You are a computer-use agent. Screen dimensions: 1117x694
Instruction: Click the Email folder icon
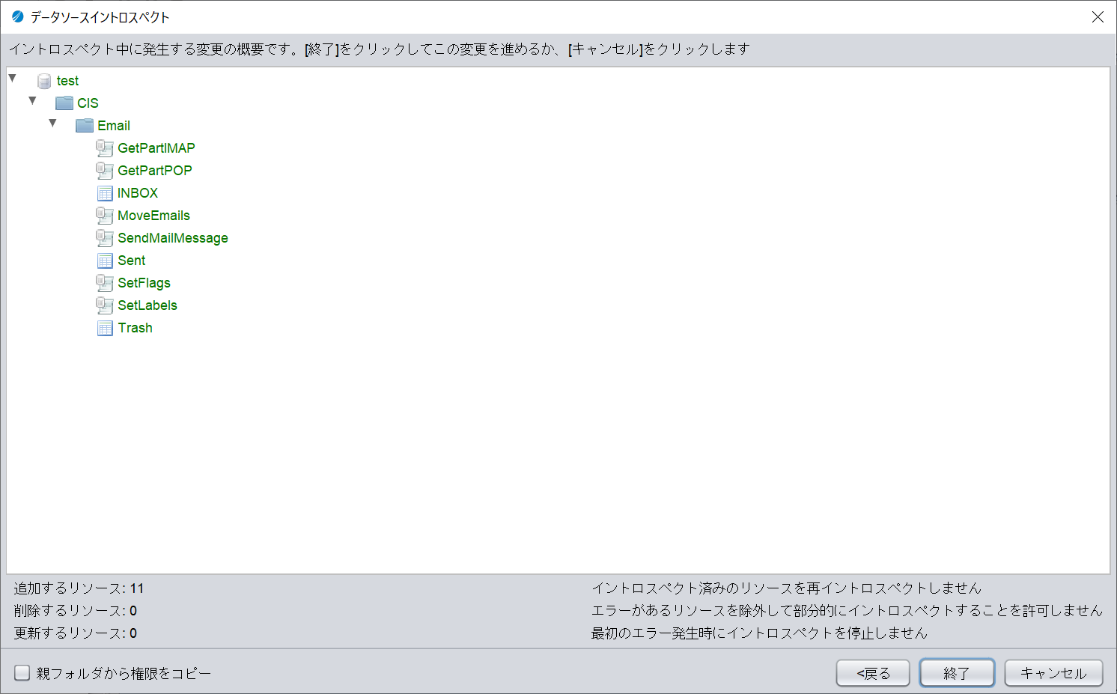click(85, 126)
